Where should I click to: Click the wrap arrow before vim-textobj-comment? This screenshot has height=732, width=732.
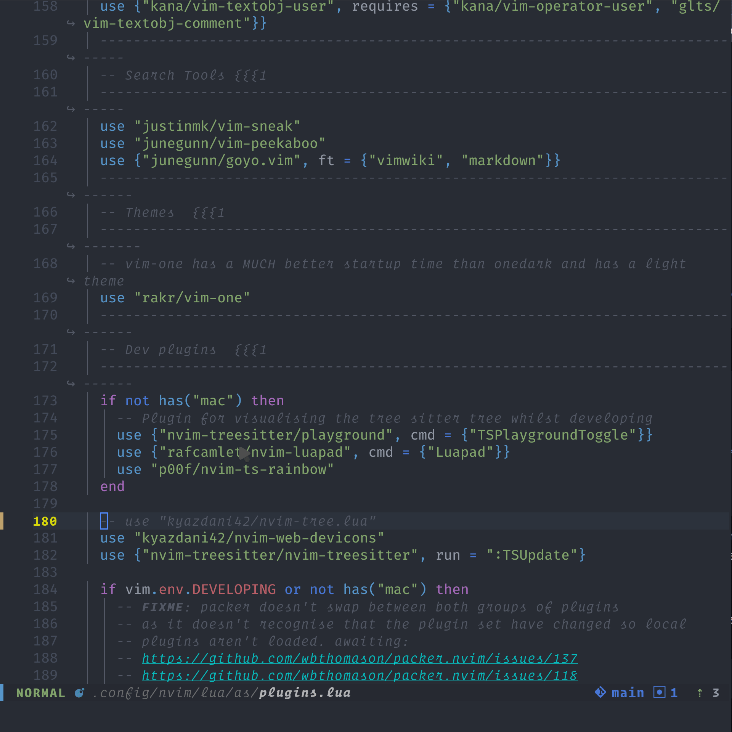coord(71,23)
